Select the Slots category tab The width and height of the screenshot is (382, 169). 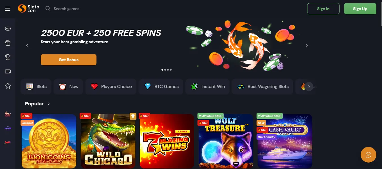pos(36,87)
